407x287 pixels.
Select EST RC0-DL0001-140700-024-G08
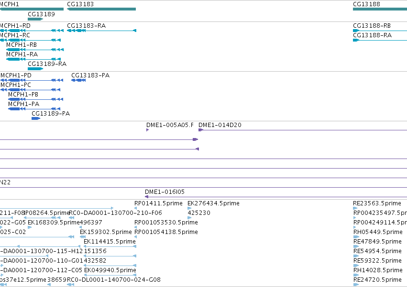(x=114, y=280)
